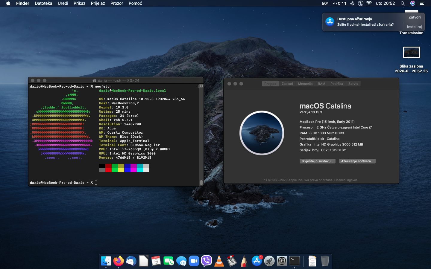Open the Licencni ugovor link

click(346, 180)
